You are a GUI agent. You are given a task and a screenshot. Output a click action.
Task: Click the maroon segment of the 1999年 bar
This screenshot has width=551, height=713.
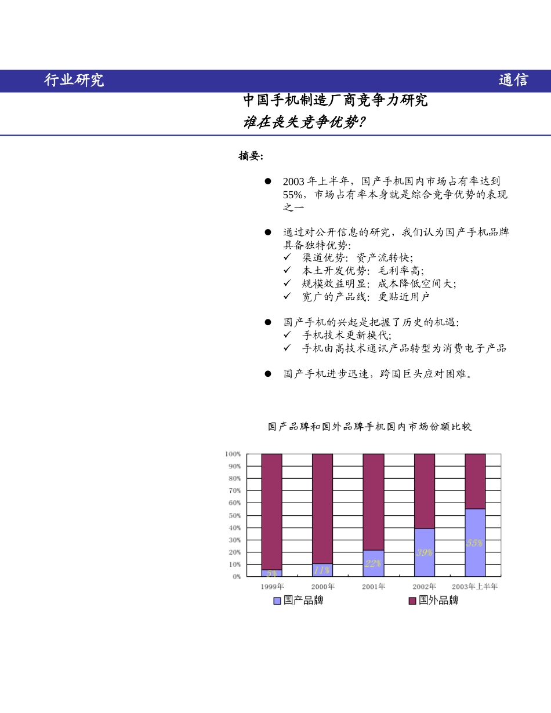(x=271, y=512)
